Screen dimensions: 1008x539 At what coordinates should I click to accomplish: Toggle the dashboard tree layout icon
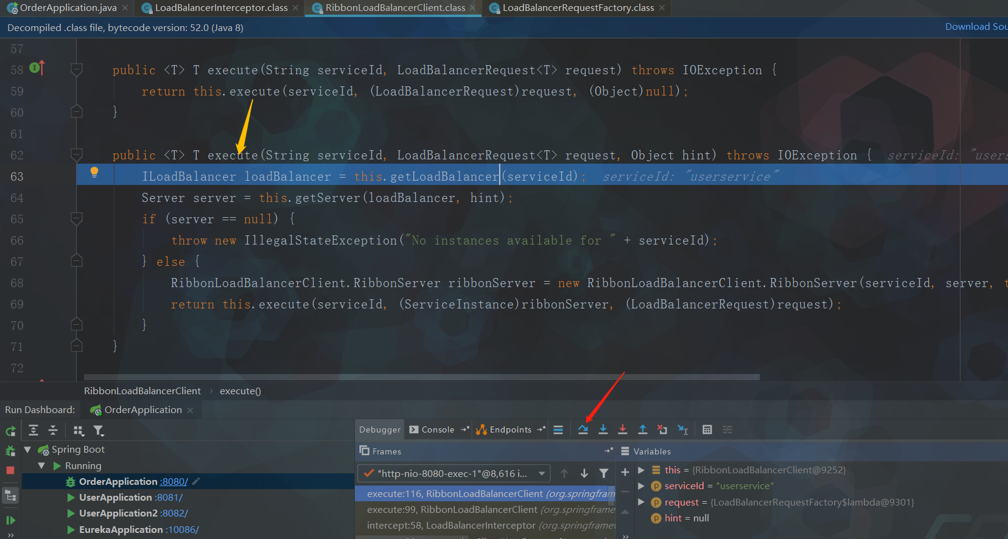(10, 496)
